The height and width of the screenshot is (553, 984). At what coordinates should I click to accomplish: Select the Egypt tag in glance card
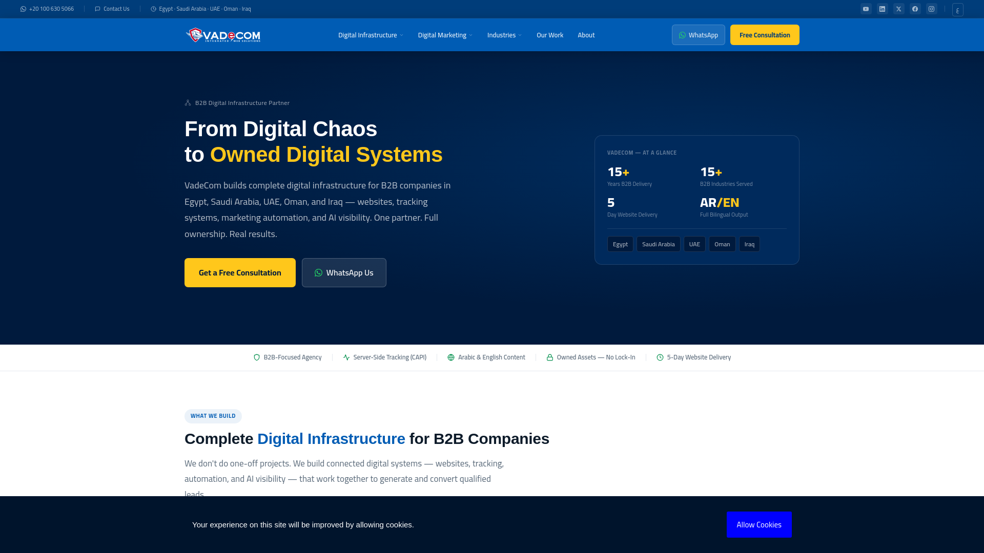pos(620,244)
